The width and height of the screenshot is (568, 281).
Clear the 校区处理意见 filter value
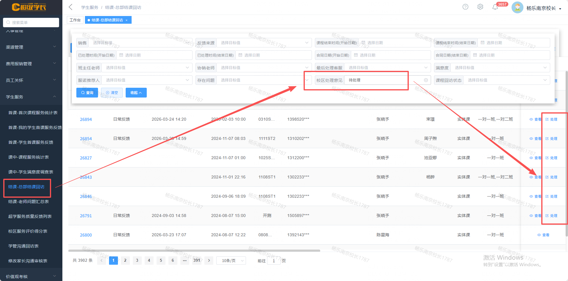[x=426, y=80]
